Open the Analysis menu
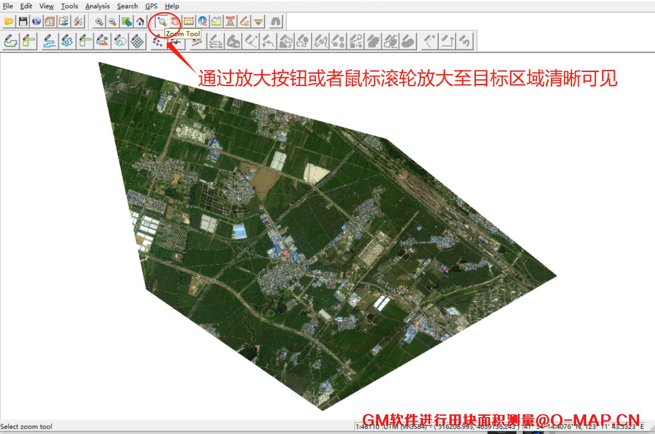The image size is (655, 434). [97, 6]
